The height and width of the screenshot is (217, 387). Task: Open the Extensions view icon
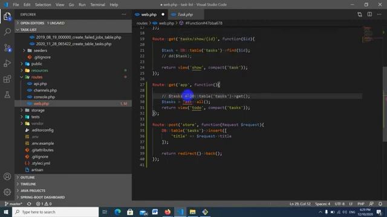[7, 79]
